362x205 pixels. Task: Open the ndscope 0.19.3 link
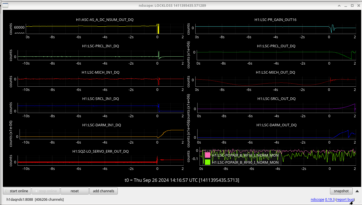[x=323, y=199]
